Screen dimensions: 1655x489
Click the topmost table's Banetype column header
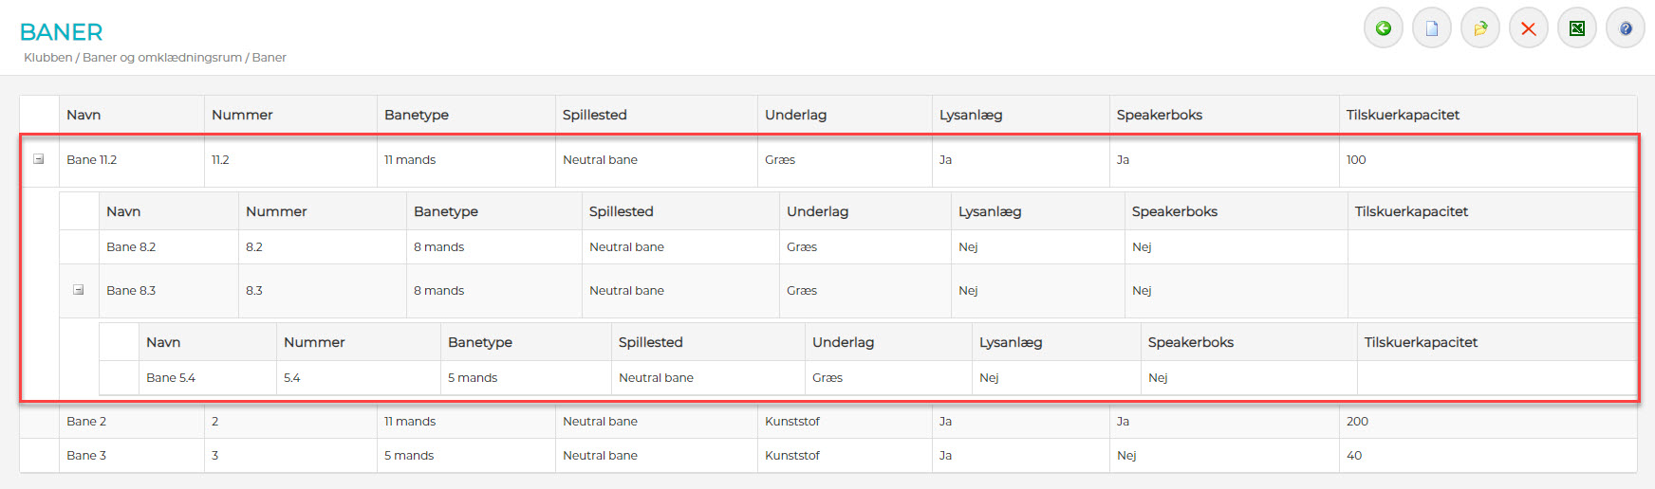[417, 115]
